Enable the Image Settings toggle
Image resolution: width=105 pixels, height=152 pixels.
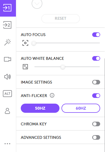pyautogui.click(x=96, y=82)
